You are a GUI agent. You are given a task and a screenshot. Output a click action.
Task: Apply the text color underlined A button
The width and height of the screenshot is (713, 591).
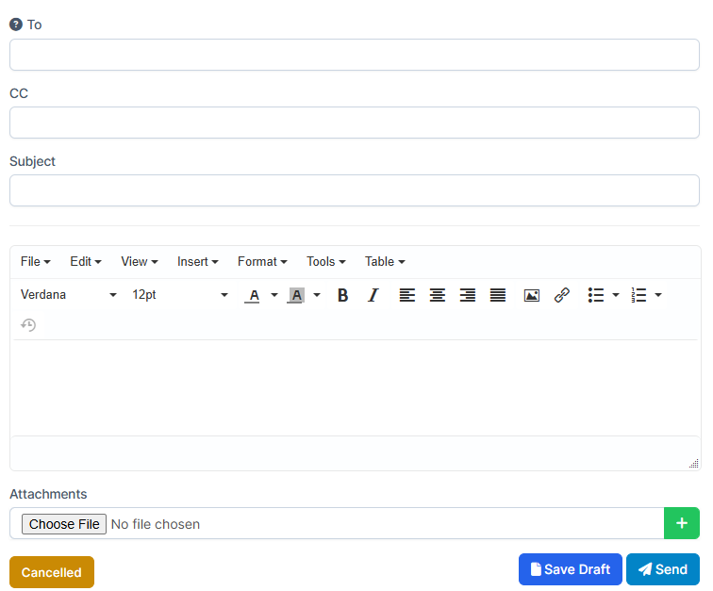[x=253, y=295]
